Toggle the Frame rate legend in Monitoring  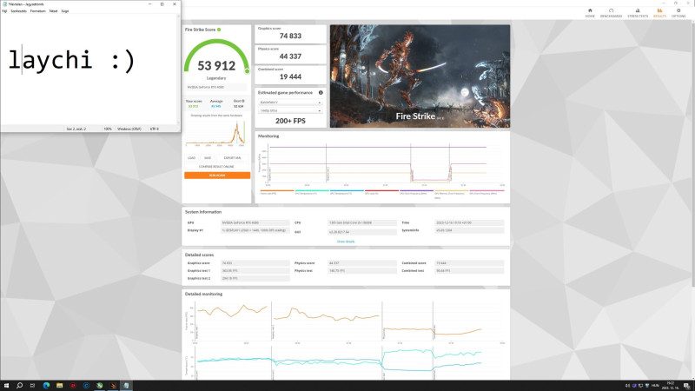tap(277, 192)
